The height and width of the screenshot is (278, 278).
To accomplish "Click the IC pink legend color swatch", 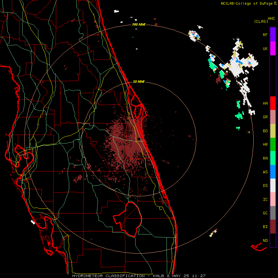I will (x=273, y=199).
